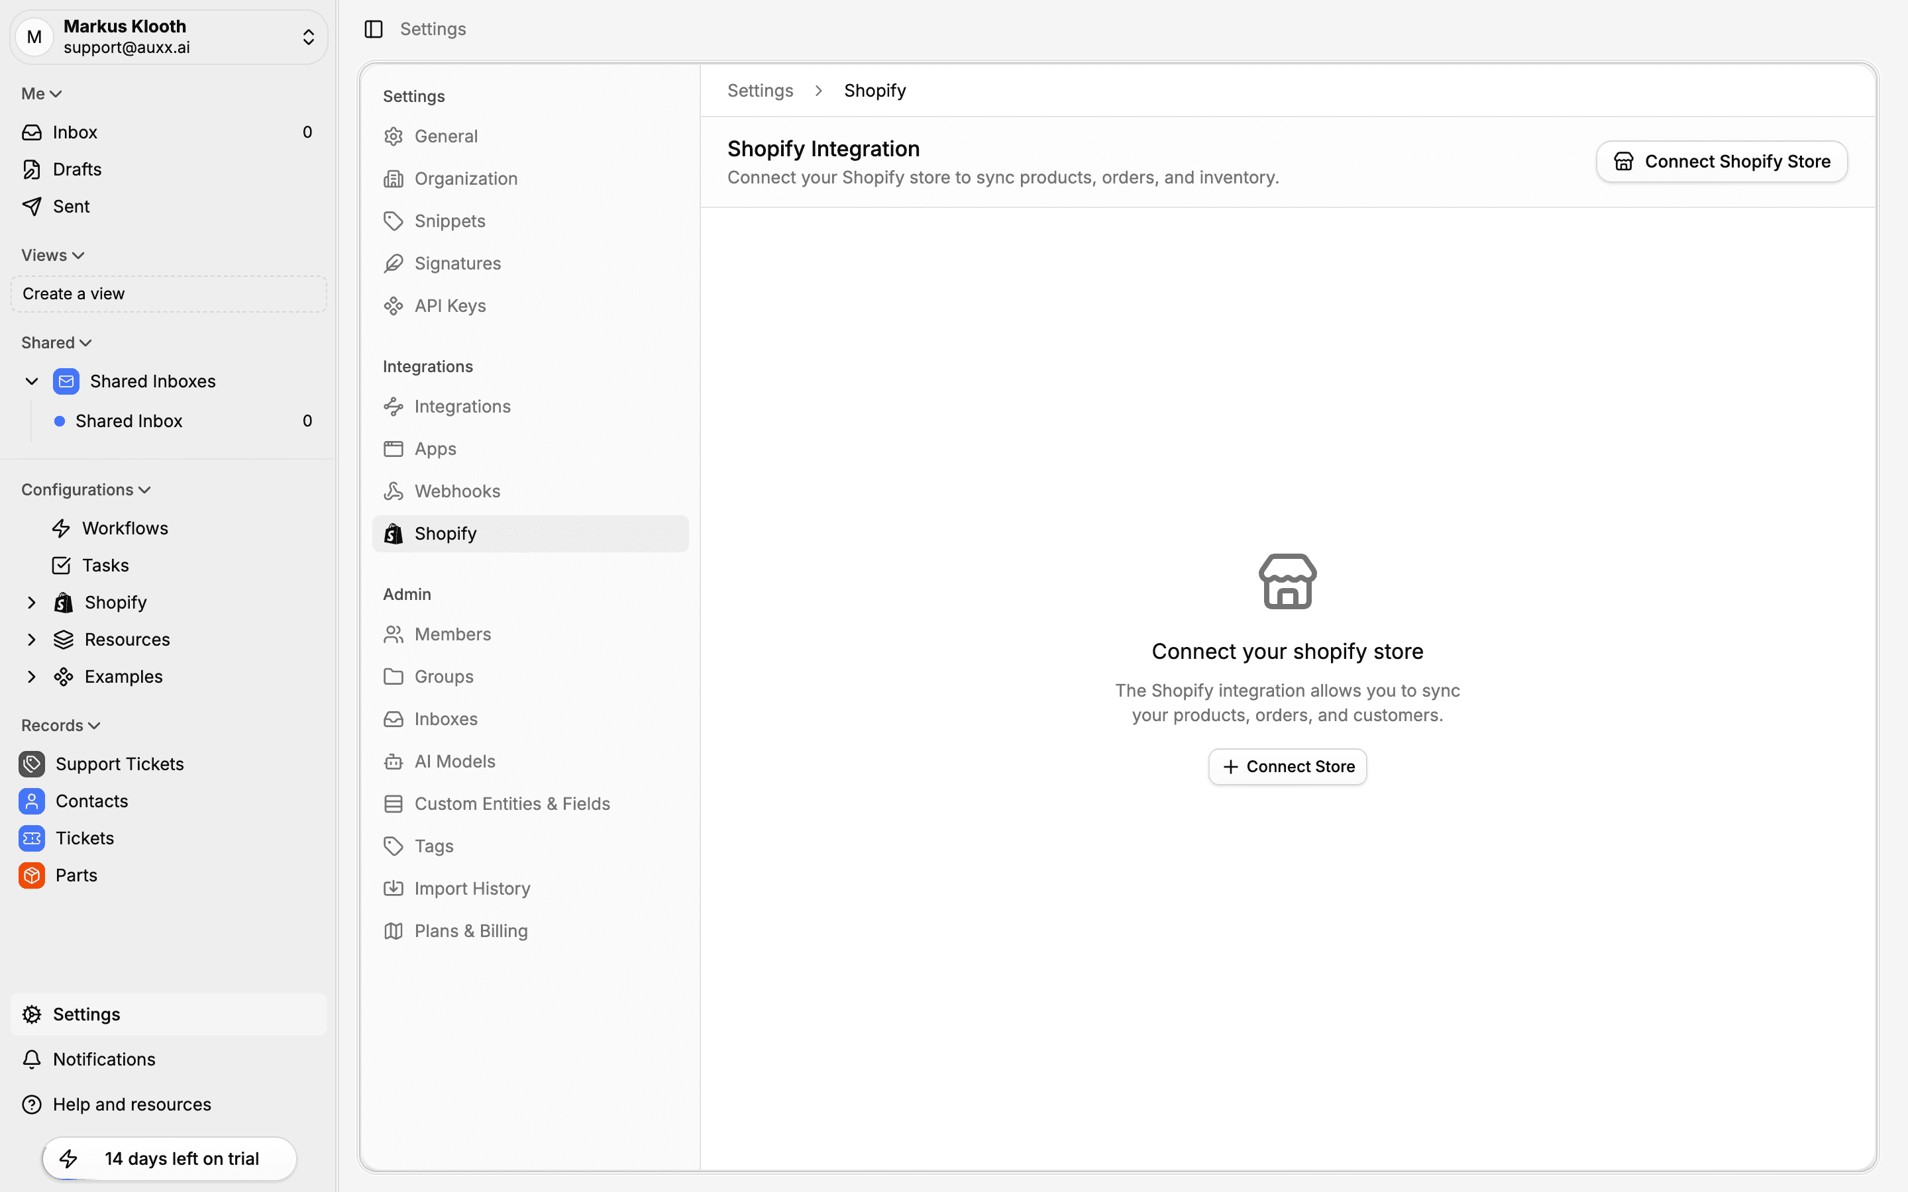Open the Tickets record icon
The image size is (1908, 1192).
pyautogui.click(x=32, y=838)
